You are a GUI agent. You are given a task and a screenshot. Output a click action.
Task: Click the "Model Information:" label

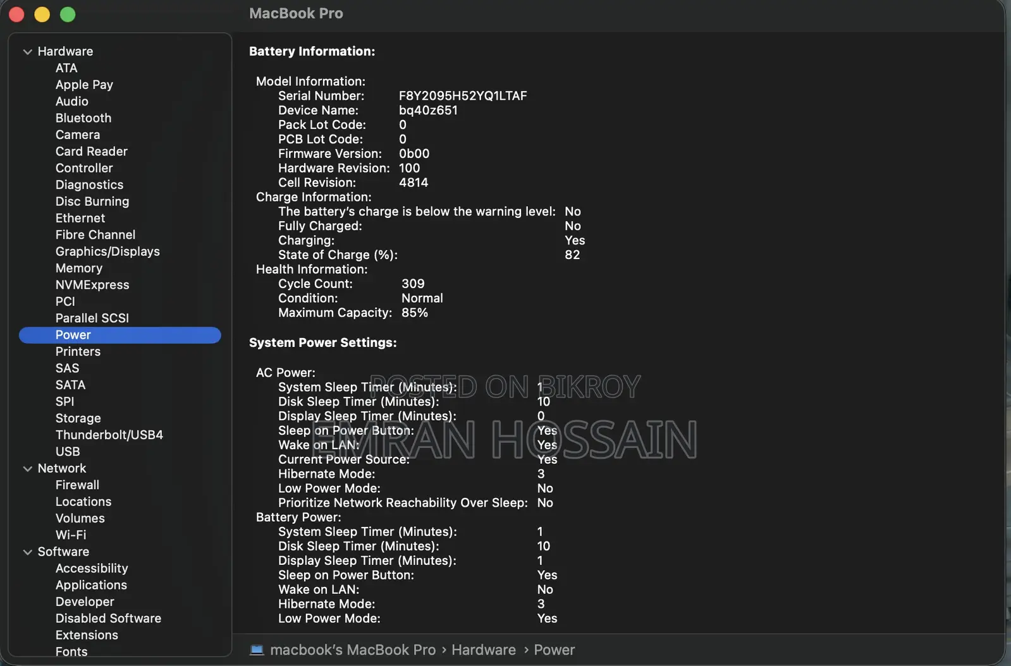pos(310,82)
